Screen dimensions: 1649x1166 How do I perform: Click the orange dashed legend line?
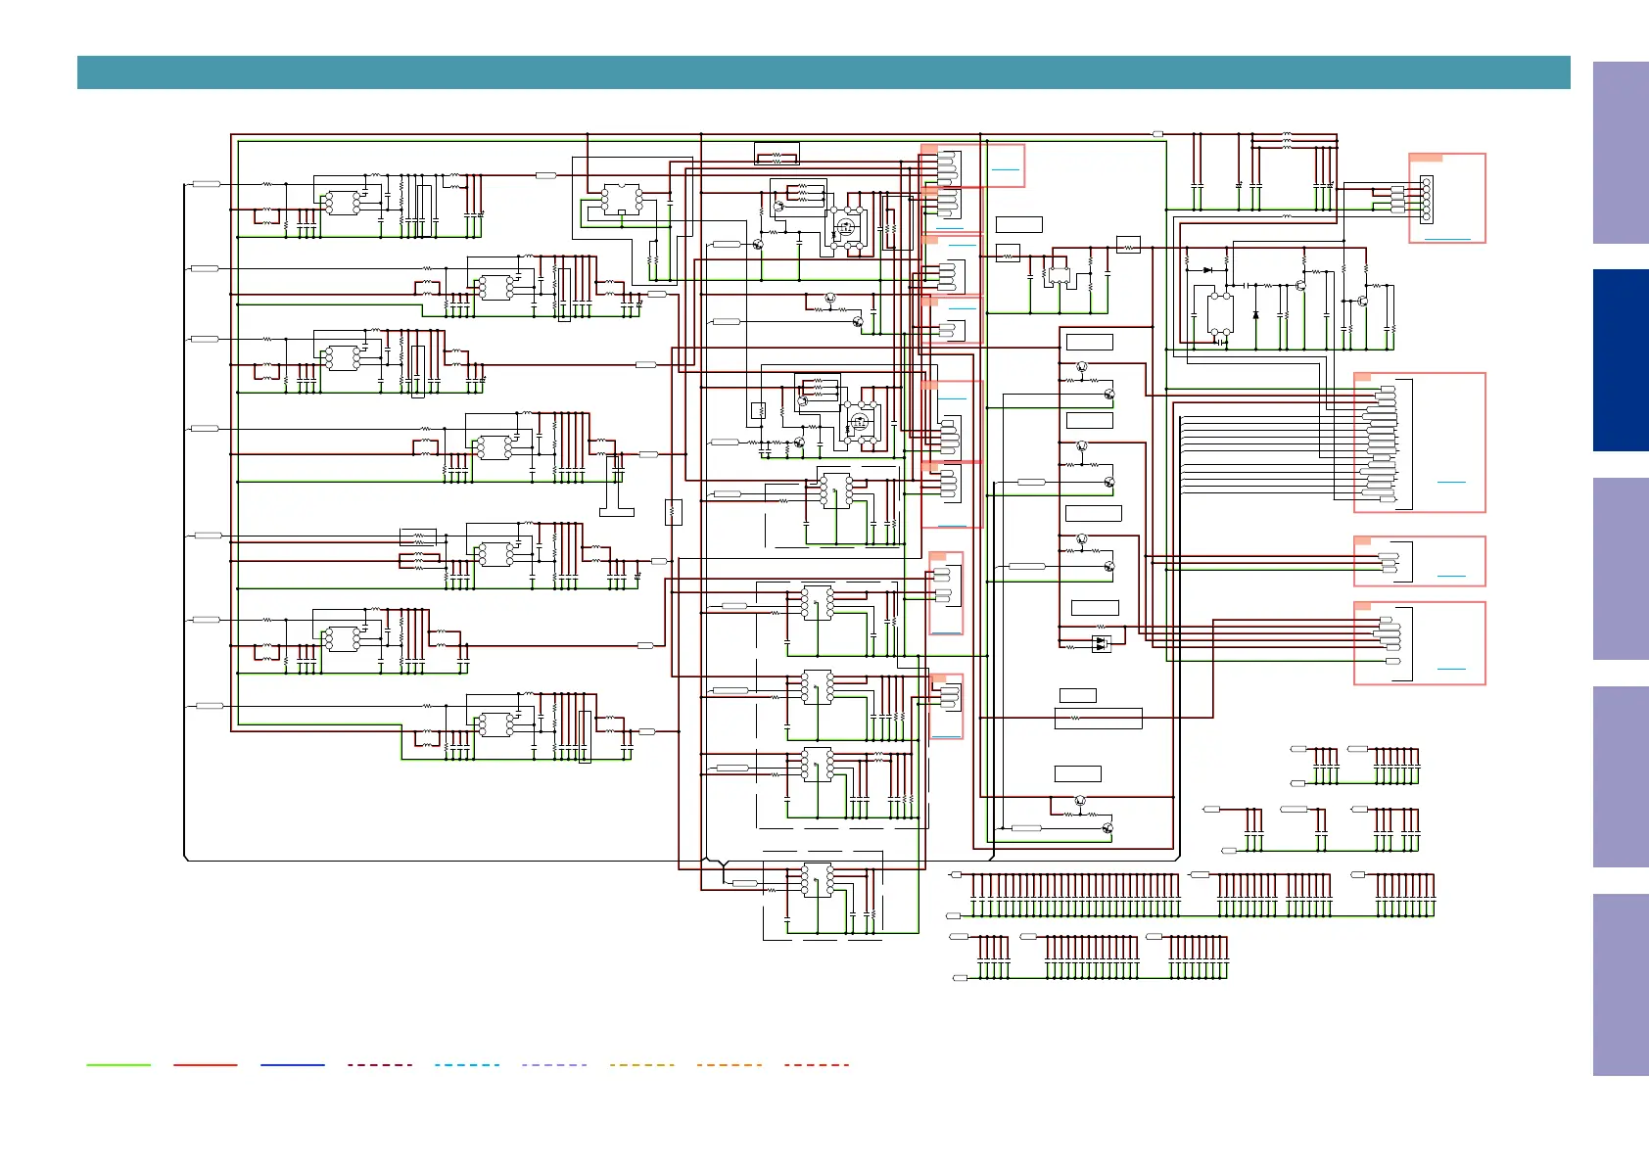(x=730, y=1064)
